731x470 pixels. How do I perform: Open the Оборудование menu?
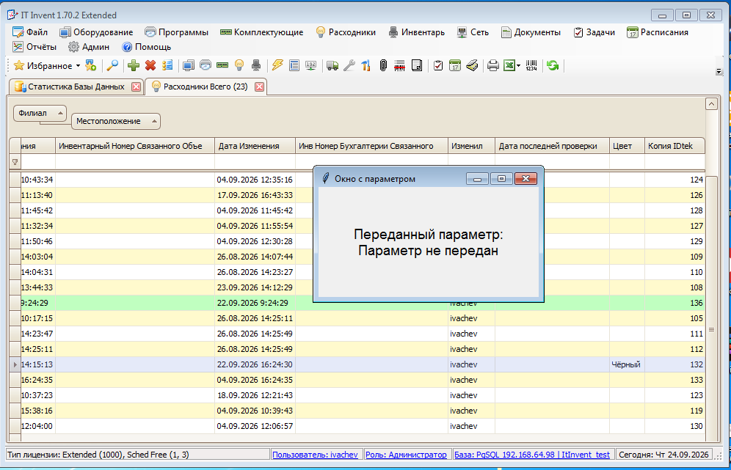tap(96, 32)
